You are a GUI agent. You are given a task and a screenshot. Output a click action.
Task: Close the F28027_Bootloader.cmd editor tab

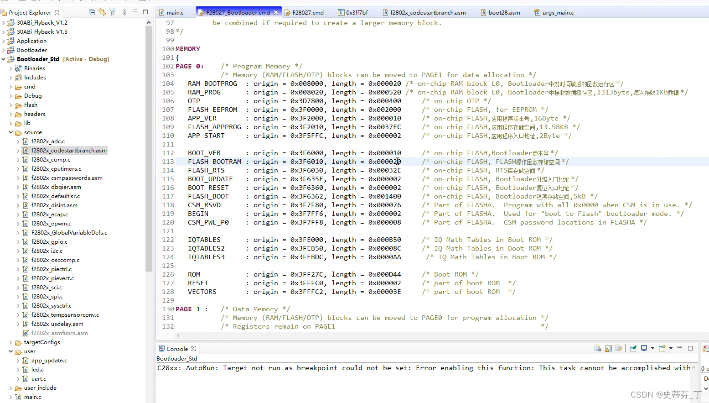(276, 12)
